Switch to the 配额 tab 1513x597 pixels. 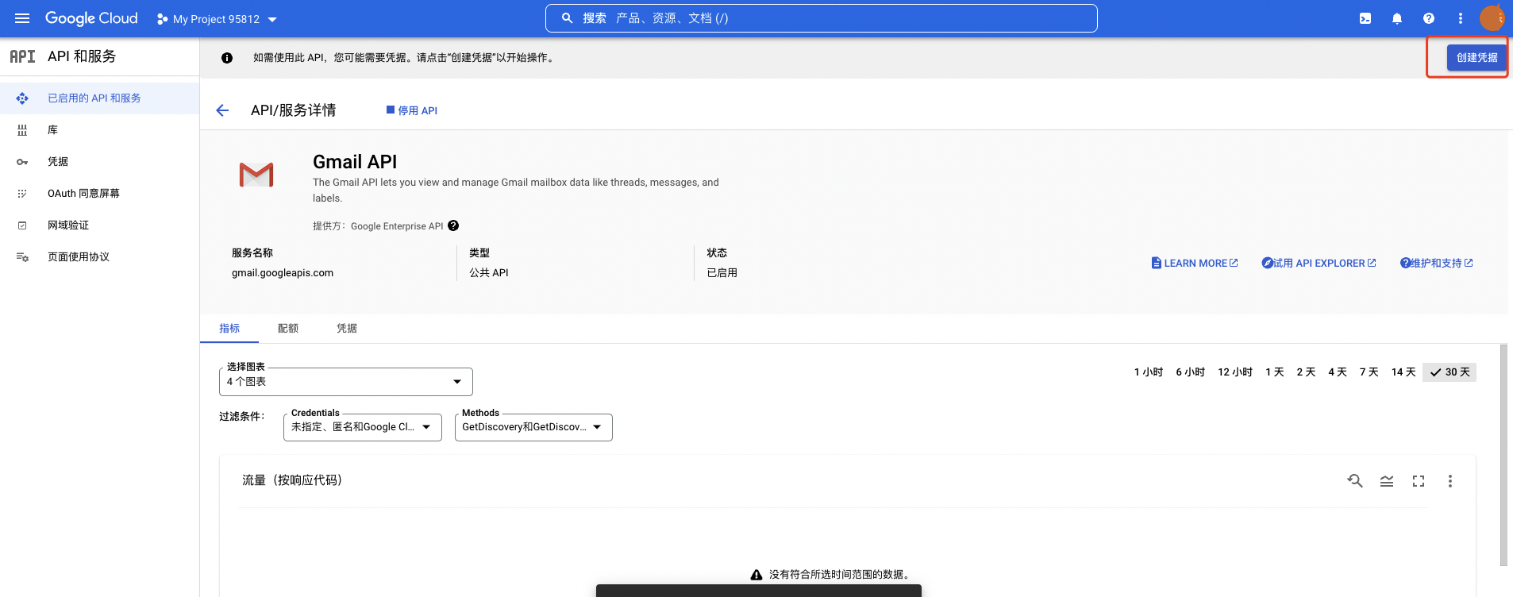[288, 329]
